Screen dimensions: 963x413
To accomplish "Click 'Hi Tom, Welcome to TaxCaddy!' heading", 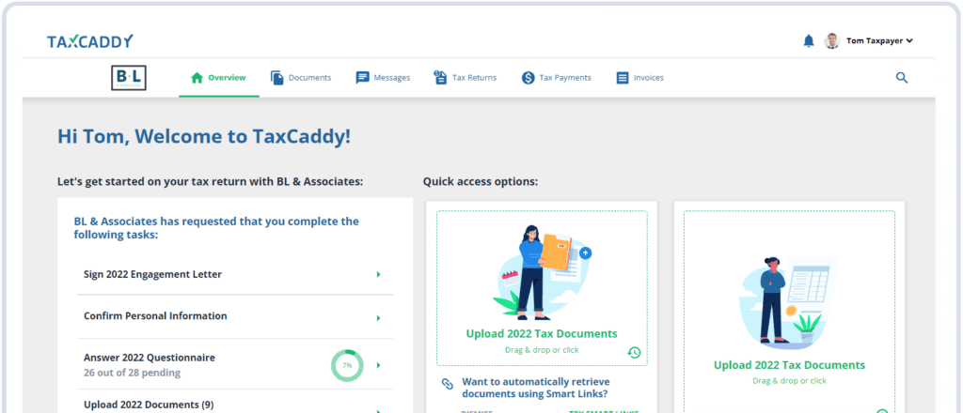I will (x=204, y=136).
